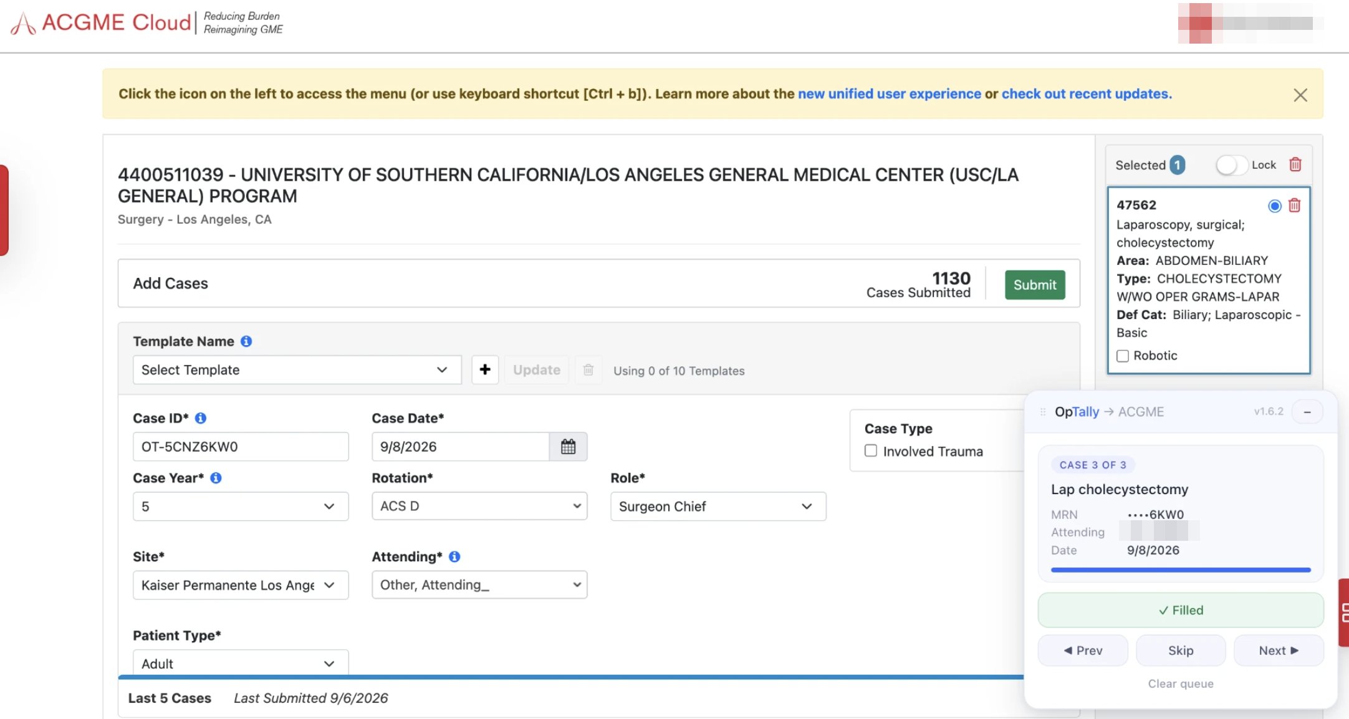
Task: Minimize the OpTally panel
Action: pyautogui.click(x=1307, y=412)
